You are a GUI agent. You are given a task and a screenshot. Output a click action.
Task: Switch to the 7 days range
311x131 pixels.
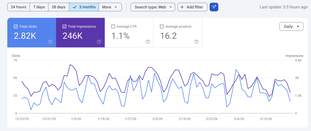pos(39,7)
